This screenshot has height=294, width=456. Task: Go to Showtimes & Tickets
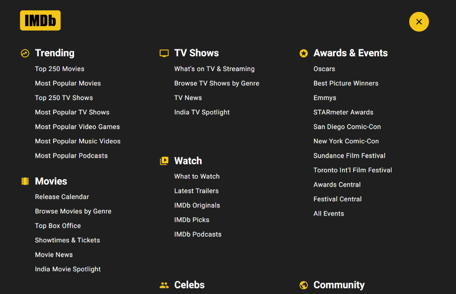click(x=67, y=241)
